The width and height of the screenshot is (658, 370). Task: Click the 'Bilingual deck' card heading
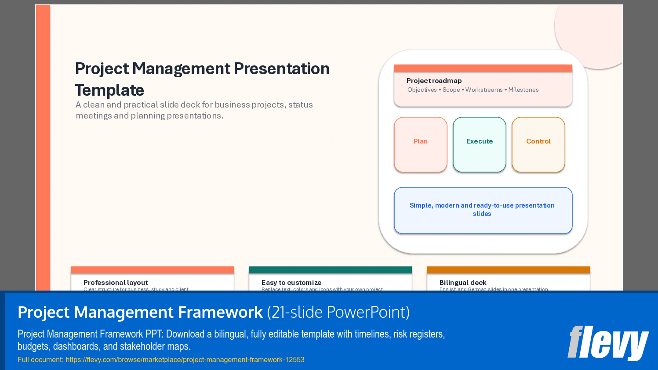pos(463,283)
